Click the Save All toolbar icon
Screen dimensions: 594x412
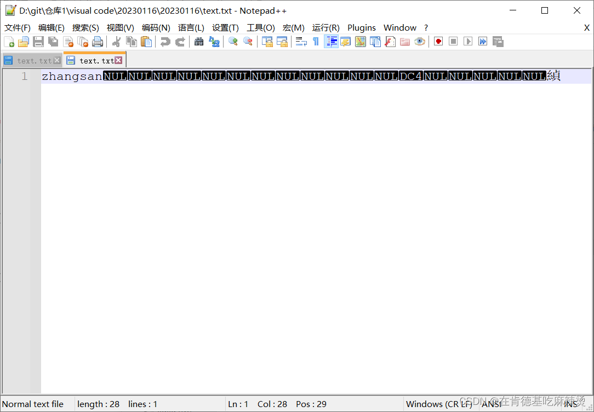tap(53, 41)
